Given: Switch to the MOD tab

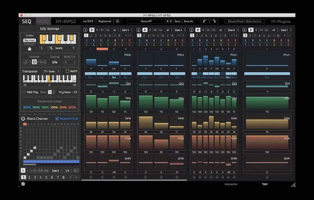Looking at the screenshot, I should point(43,22).
